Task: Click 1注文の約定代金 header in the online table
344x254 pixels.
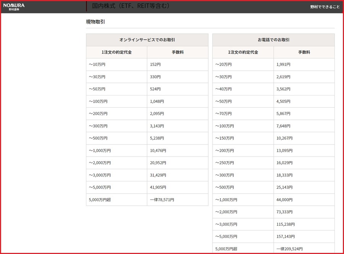Action: 117,52
